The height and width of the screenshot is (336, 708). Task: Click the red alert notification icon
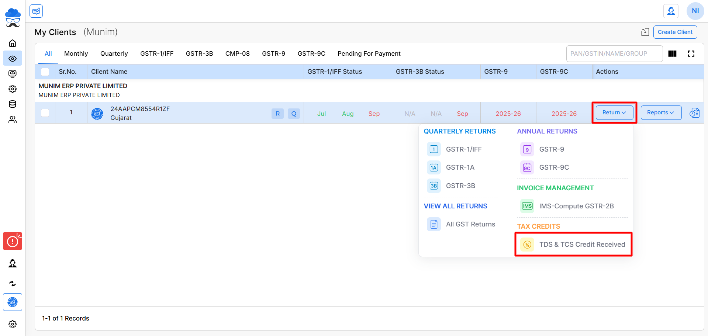[x=13, y=241]
